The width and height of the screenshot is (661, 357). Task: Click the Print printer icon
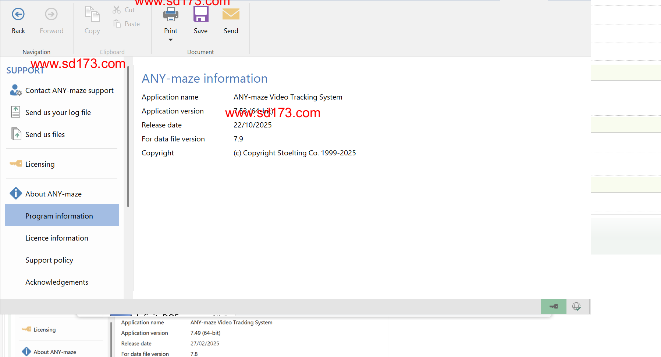(x=171, y=15)
